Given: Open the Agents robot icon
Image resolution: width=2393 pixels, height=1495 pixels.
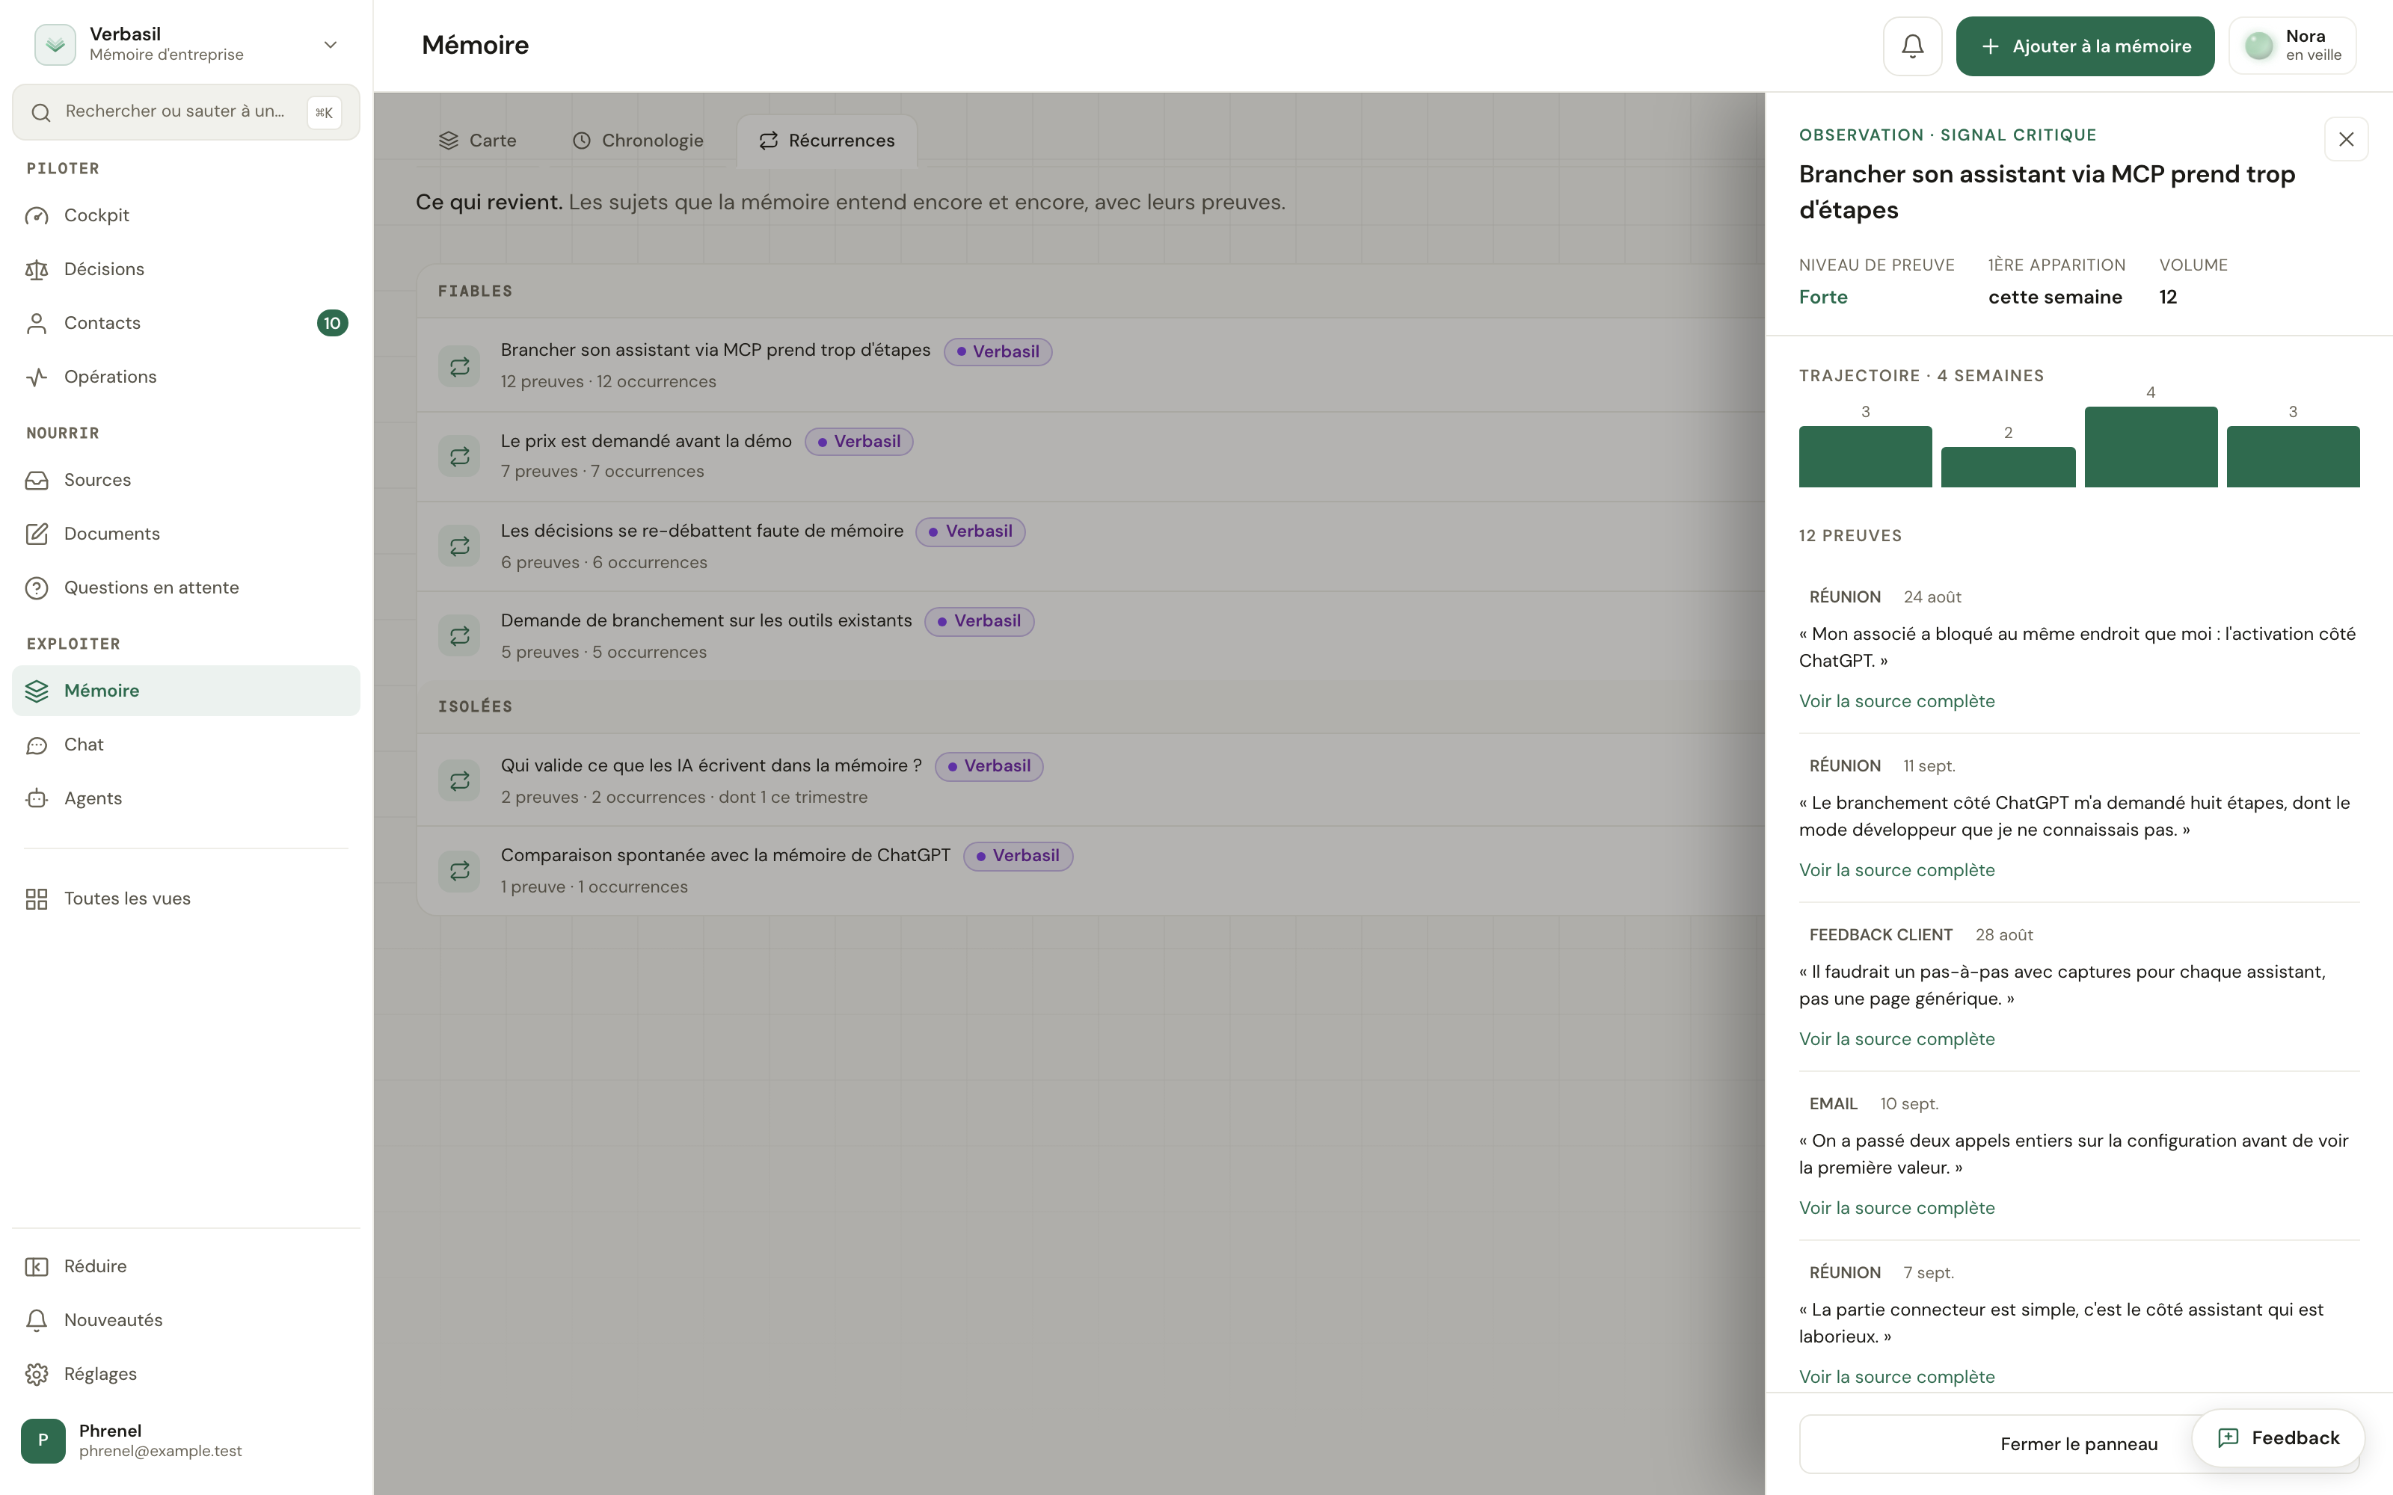Looking at the screenshot, I should pyautogui.click(x=37, y=798).
